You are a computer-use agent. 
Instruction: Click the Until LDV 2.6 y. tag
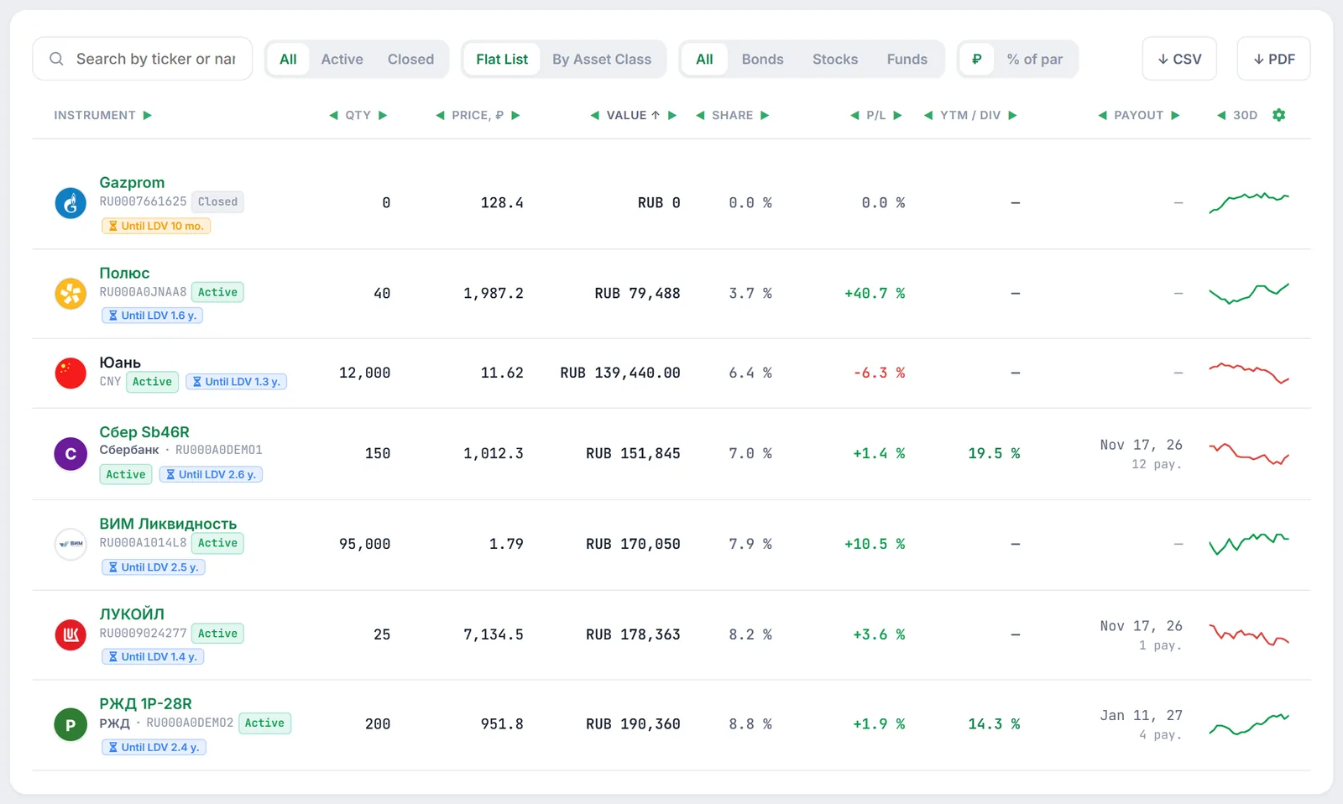211,474
